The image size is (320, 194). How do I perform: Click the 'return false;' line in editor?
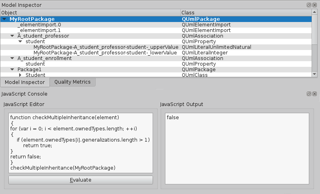(26, 156)
